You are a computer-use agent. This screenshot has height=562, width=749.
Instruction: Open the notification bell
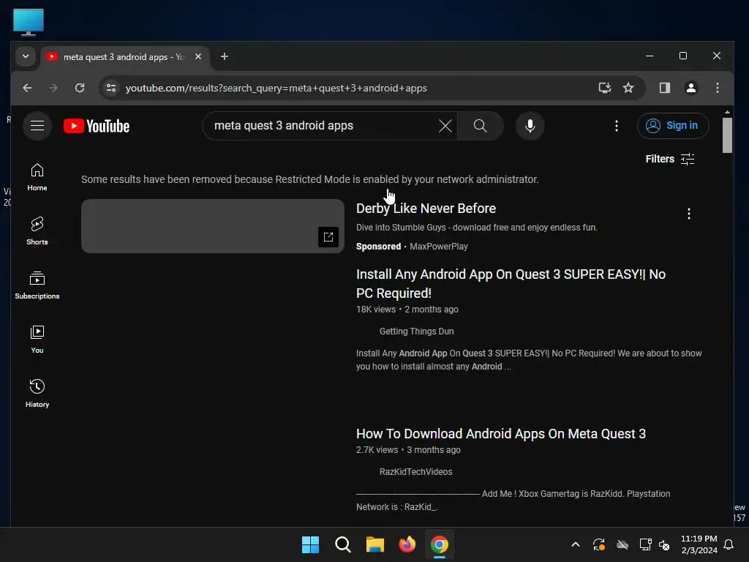(729, 544)
